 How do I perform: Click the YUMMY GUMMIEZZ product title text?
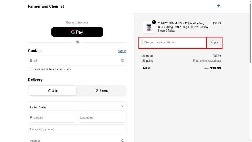(x=184, y=27)
